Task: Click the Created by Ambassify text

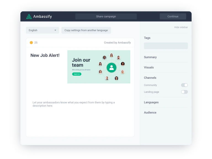Action: (117, 43)
